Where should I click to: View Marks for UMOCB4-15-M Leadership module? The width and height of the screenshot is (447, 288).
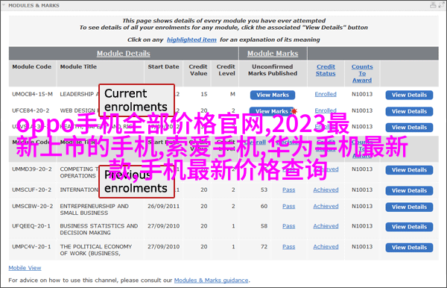273,95
